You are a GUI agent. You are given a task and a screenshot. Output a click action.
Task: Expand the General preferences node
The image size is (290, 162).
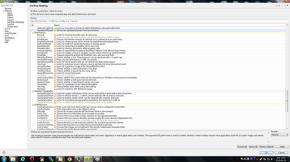3,9
